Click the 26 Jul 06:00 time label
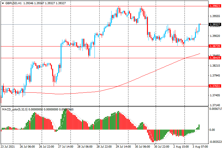 pyautogui.click(x=27, y=146)
